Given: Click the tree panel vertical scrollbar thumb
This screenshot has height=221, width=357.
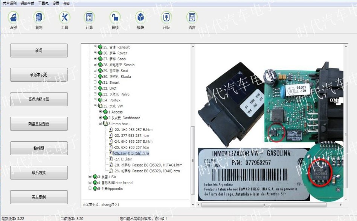Looking at the screenshot, I should coord(193,160).
